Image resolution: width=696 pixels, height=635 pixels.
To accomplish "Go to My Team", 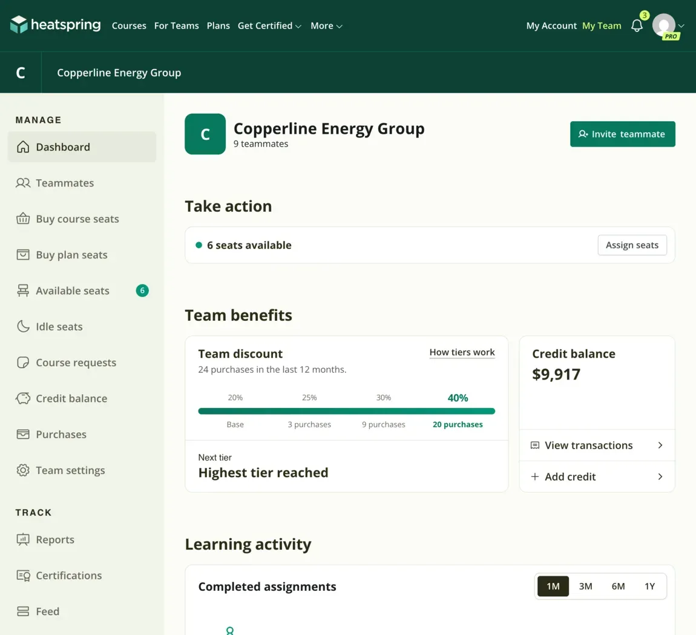I will [602, 26].
